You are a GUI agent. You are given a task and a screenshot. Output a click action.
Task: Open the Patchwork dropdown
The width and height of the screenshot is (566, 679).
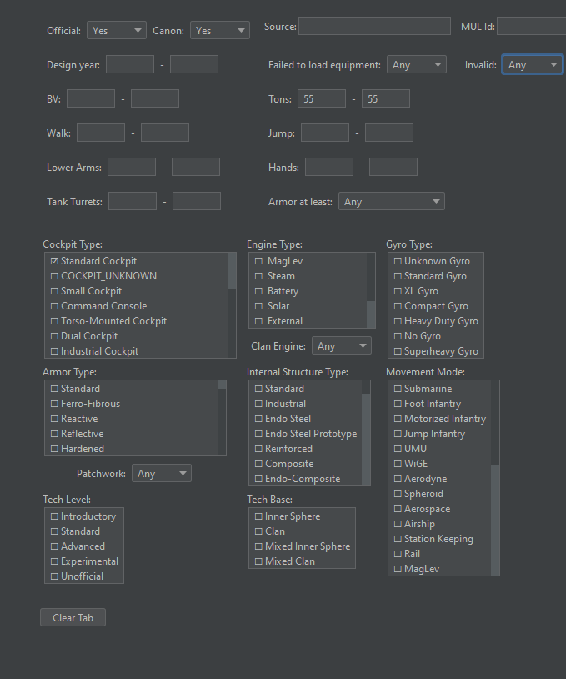(x=162, y=473)
